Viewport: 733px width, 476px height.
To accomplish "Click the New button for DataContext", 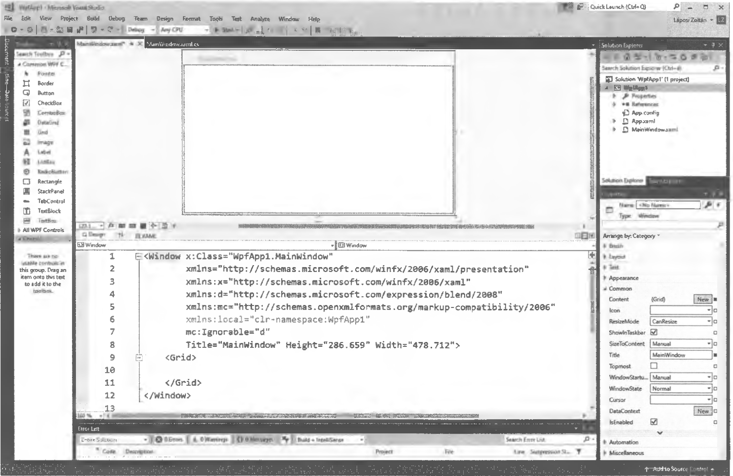I will pos(703,411).
